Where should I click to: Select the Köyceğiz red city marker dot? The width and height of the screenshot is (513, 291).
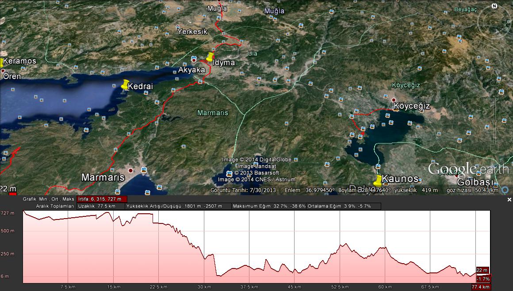click(x=394, y=100)
